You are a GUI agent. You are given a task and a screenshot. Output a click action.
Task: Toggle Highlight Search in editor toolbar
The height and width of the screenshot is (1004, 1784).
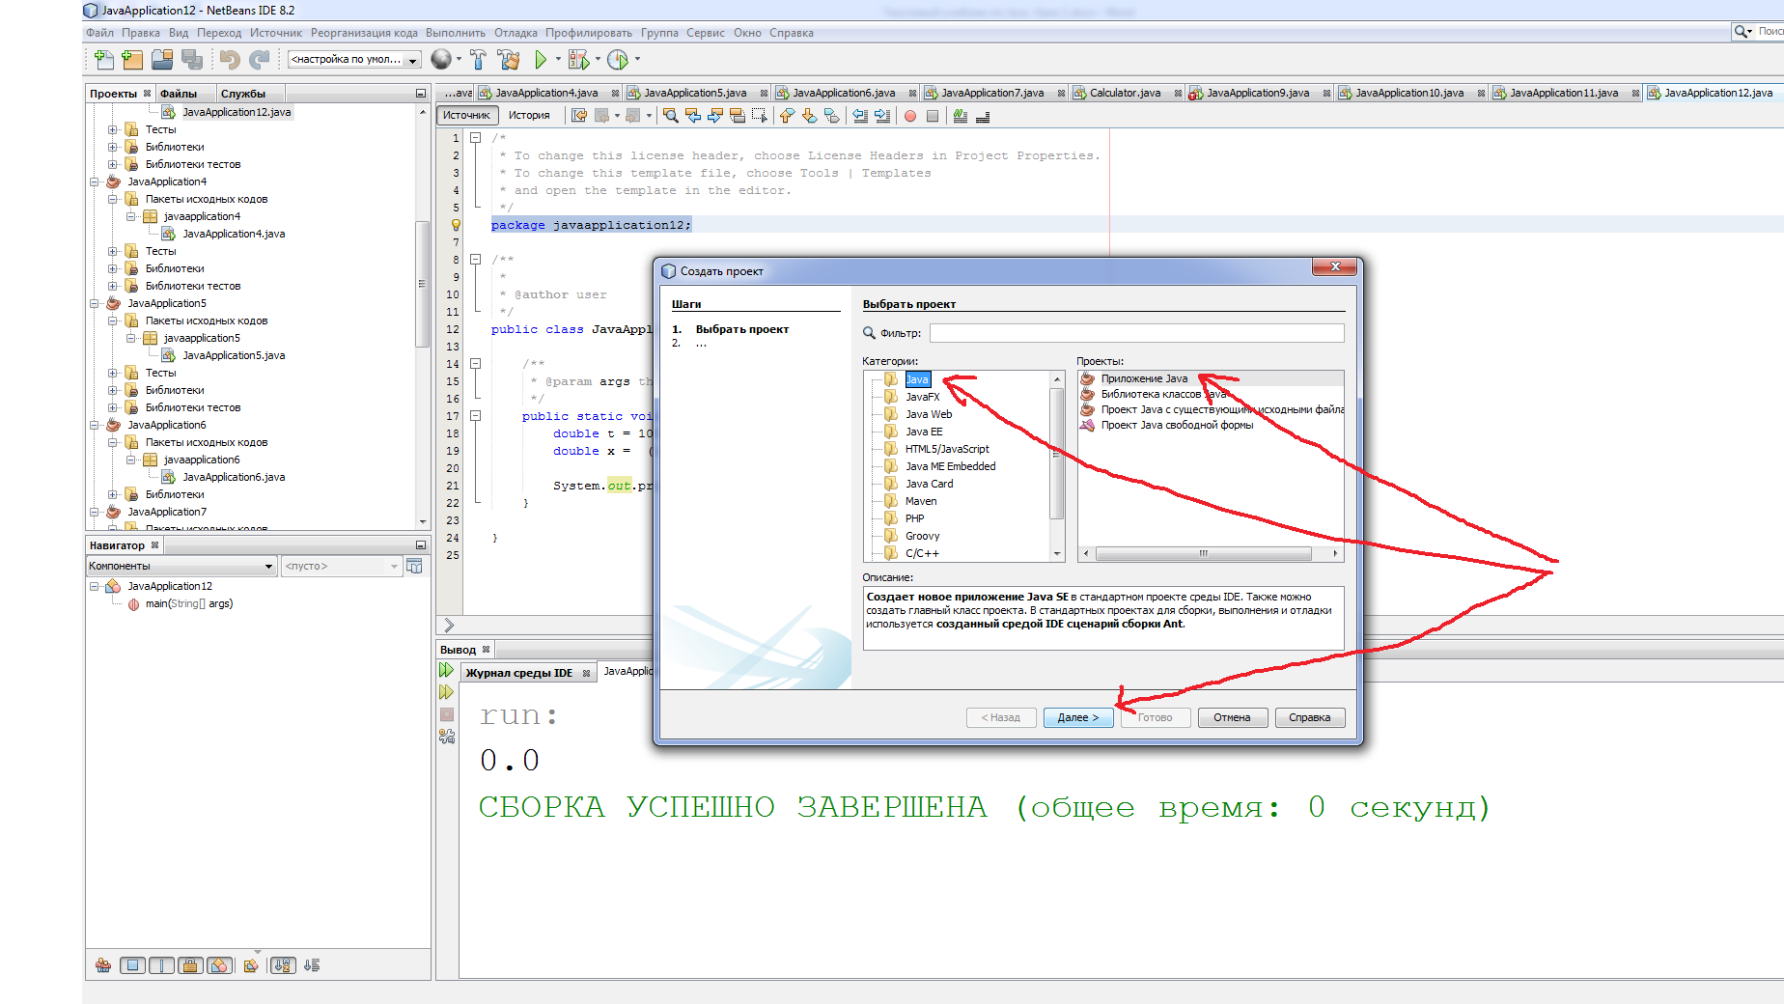[738, 116]
